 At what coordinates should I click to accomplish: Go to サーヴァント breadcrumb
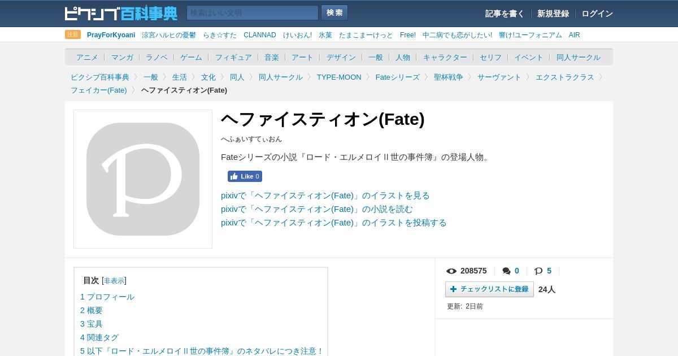(499, 77)
